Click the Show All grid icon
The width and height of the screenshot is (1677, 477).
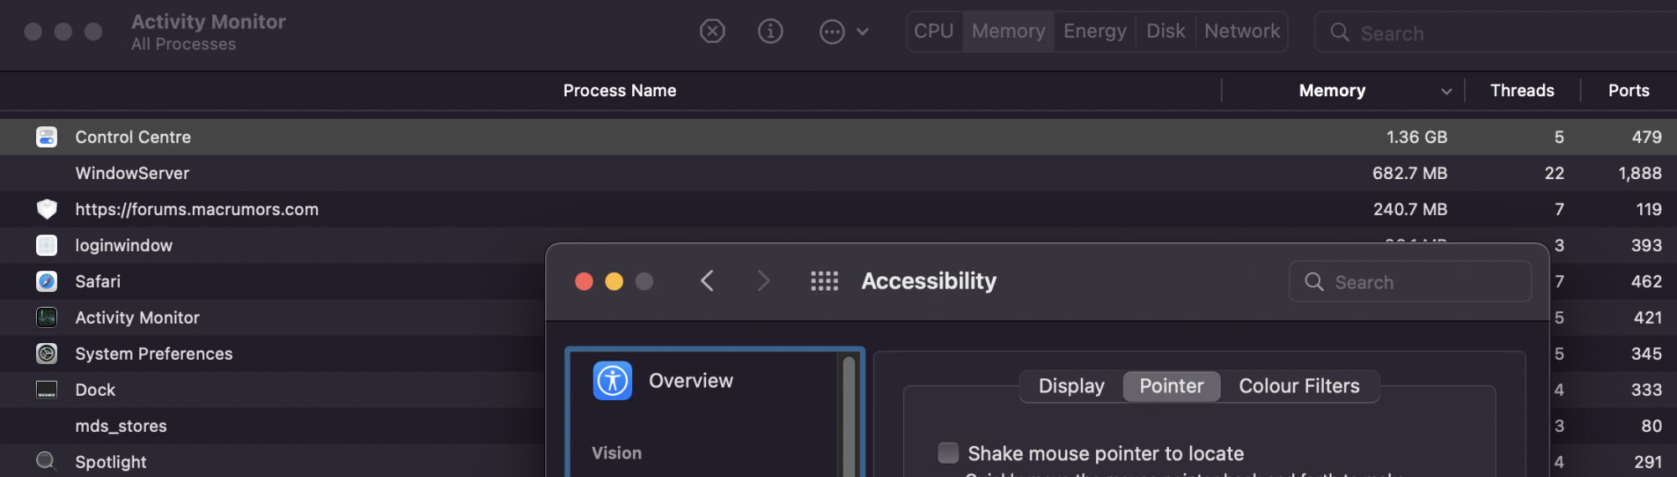(824, 281)
